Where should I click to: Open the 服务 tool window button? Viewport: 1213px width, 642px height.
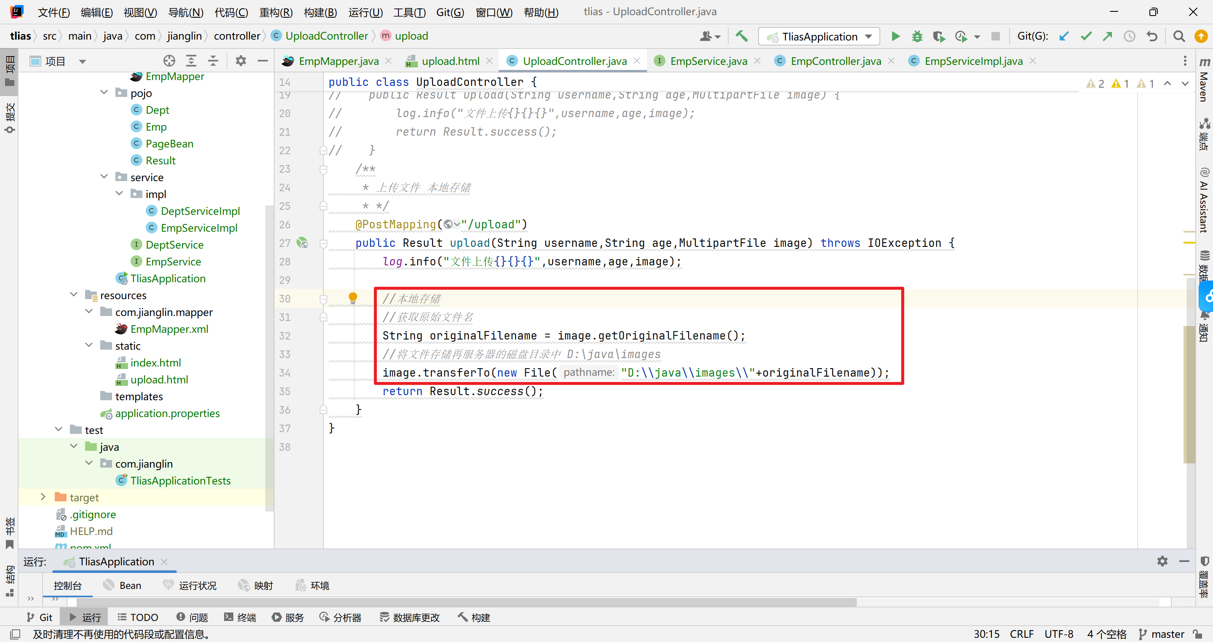click(288, 617)
